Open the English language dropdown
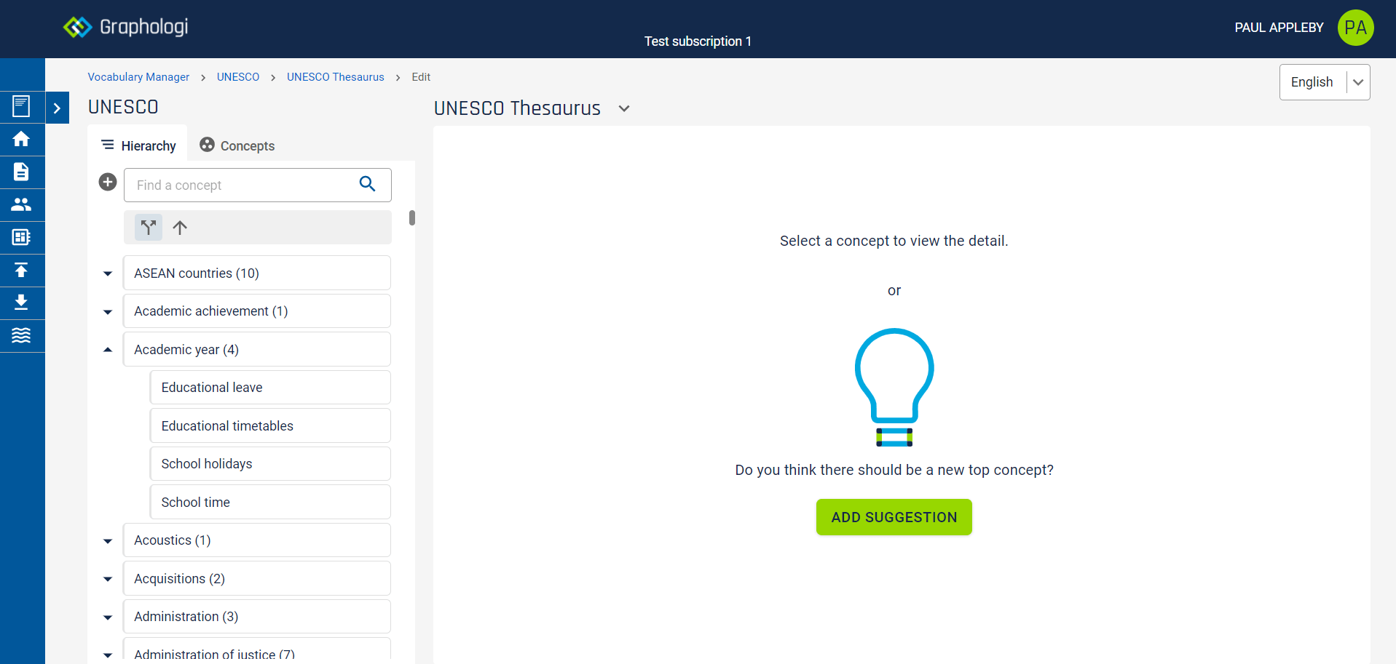This screenshot has height=664, width=1396. tap(1325, 82)
